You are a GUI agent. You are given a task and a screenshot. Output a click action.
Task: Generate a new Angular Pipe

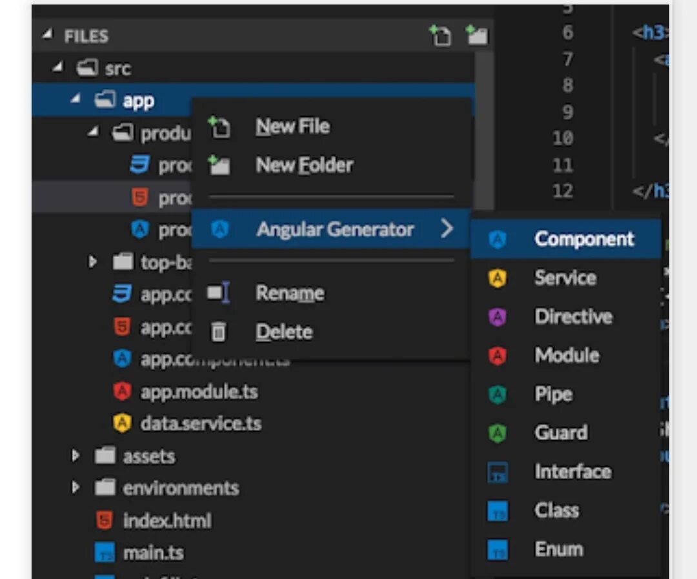[x=566, y=394]
